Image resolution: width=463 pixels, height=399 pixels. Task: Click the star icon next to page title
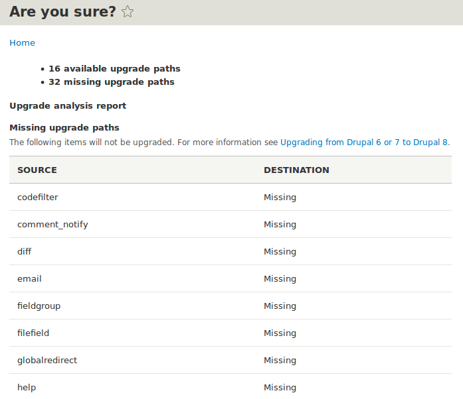tap(128, 11)
